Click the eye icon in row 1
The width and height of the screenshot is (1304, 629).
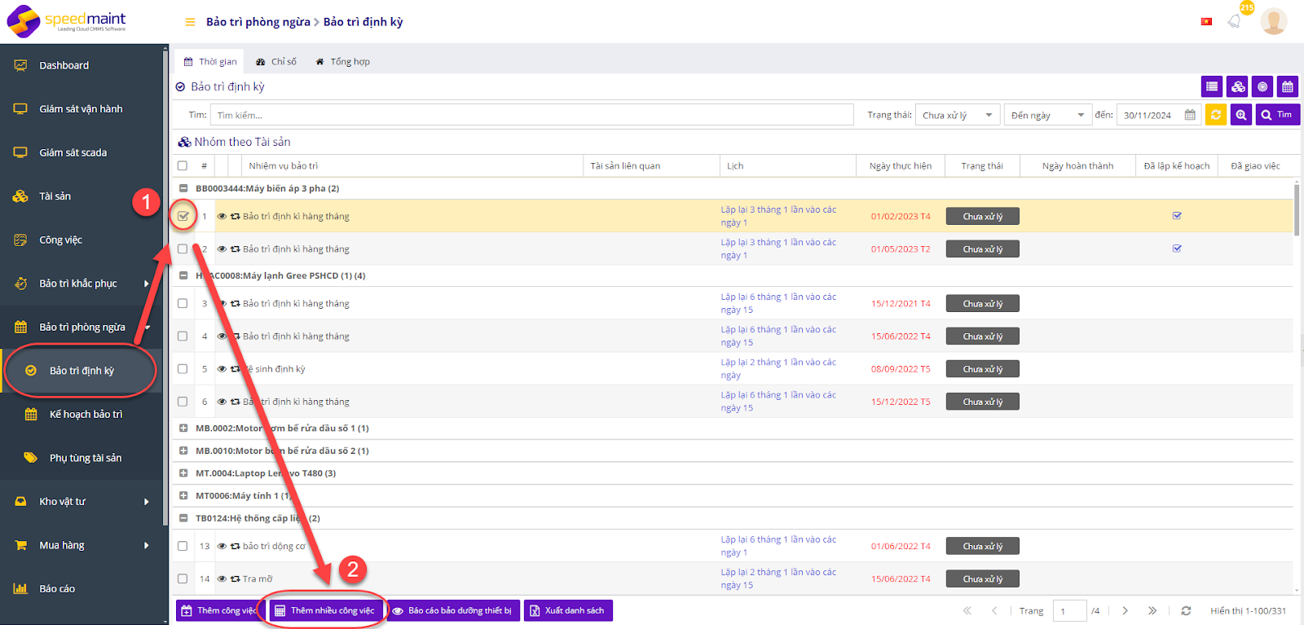222,217
